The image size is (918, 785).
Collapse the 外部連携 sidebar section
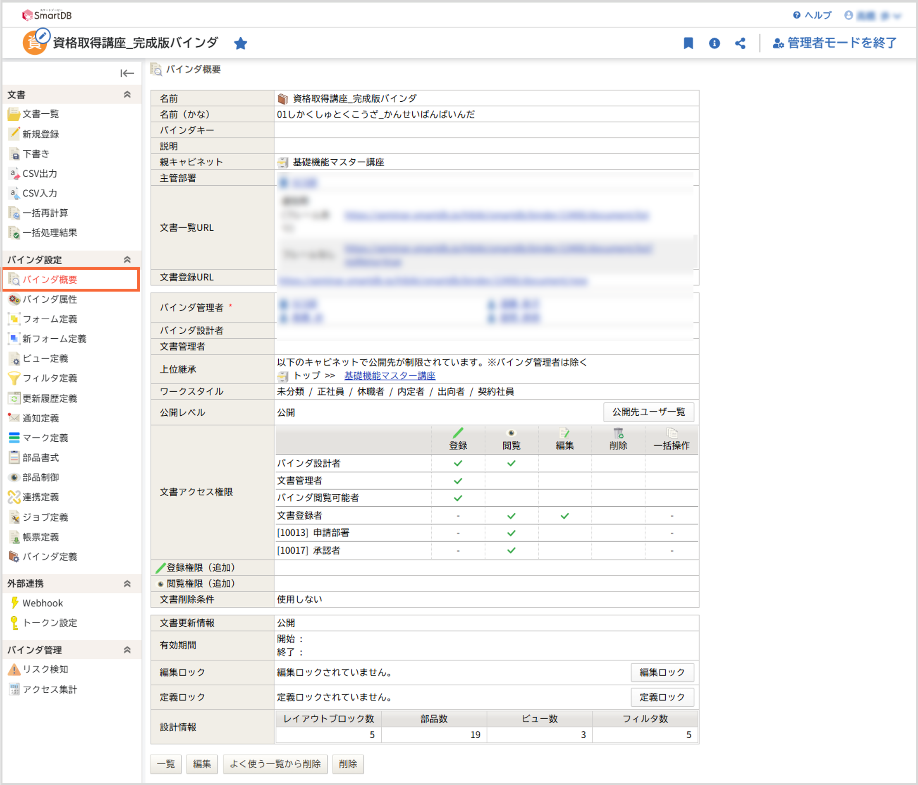point(127,583)
